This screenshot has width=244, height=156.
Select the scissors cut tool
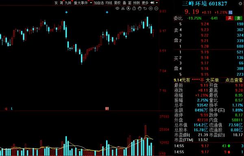pyautogui.click(x=123, y=9)
